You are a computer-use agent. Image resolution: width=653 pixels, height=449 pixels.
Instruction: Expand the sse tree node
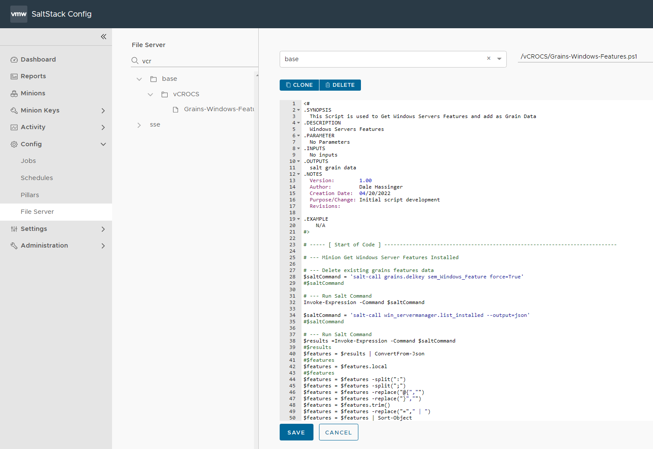(x=139, y=125)
